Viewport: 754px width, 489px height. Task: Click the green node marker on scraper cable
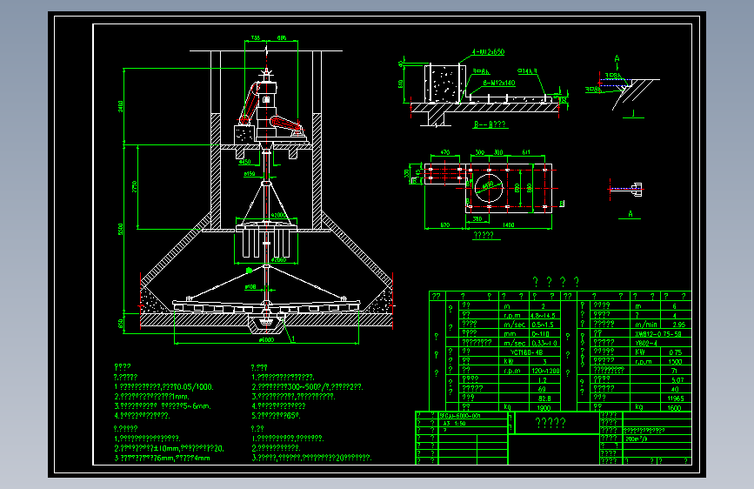pyautogui.click(x=249, y=271)
